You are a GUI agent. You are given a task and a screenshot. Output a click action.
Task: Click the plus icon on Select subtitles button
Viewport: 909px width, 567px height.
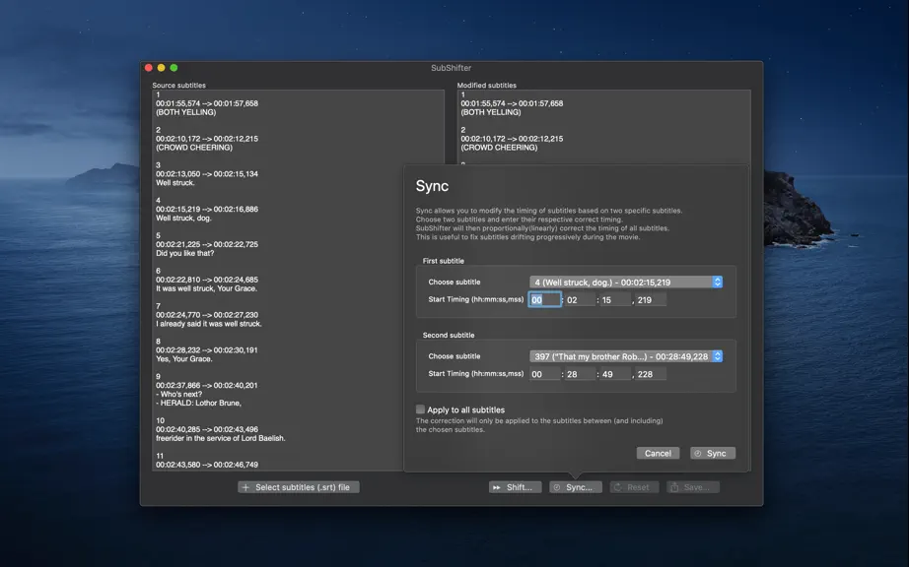pos(245,487)
